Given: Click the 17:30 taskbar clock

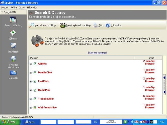Looking at the screenshot, I should tap(161, 122).
